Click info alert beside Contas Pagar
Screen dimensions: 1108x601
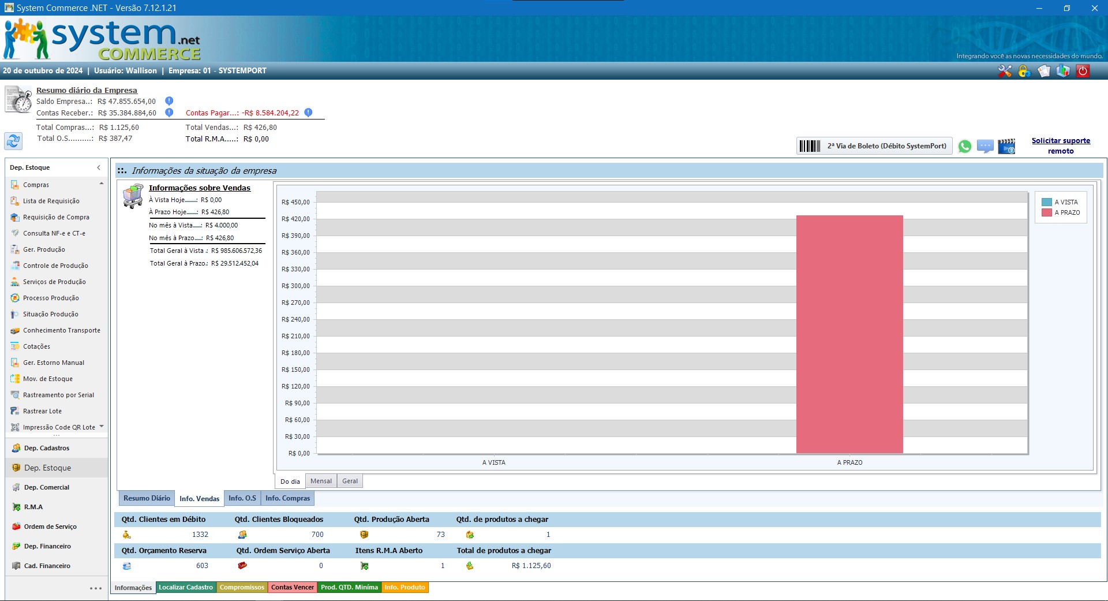(x=308, y=113)
